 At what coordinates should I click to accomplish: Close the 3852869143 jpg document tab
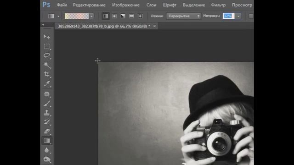pos(154,26)
